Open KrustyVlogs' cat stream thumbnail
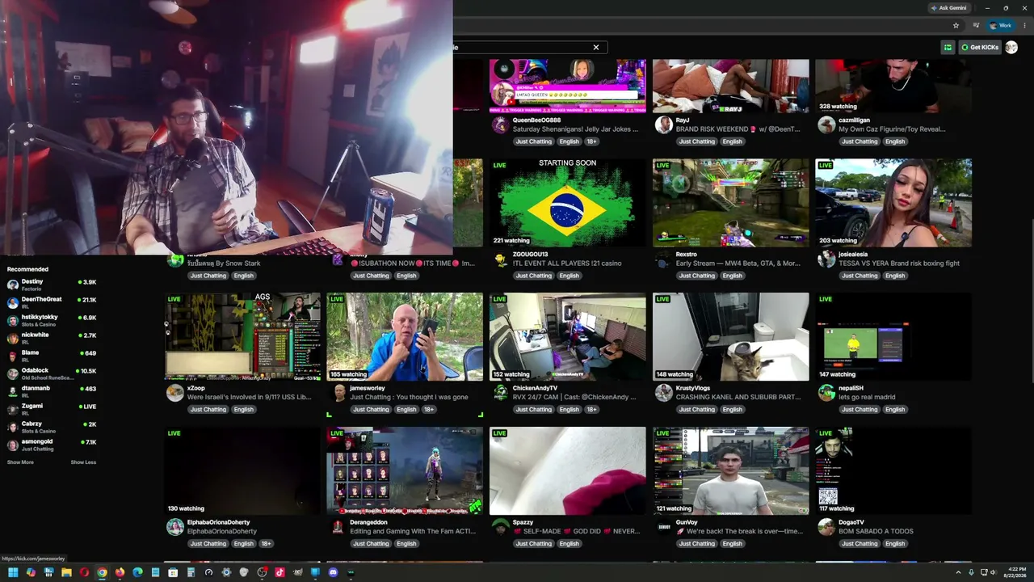 (730, 337)
